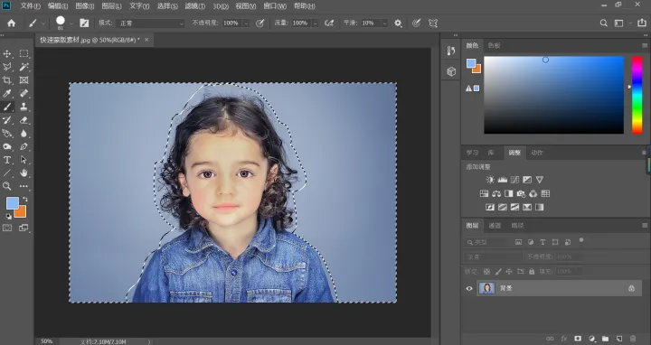Open the 滤镜 menu

[194, 5]
